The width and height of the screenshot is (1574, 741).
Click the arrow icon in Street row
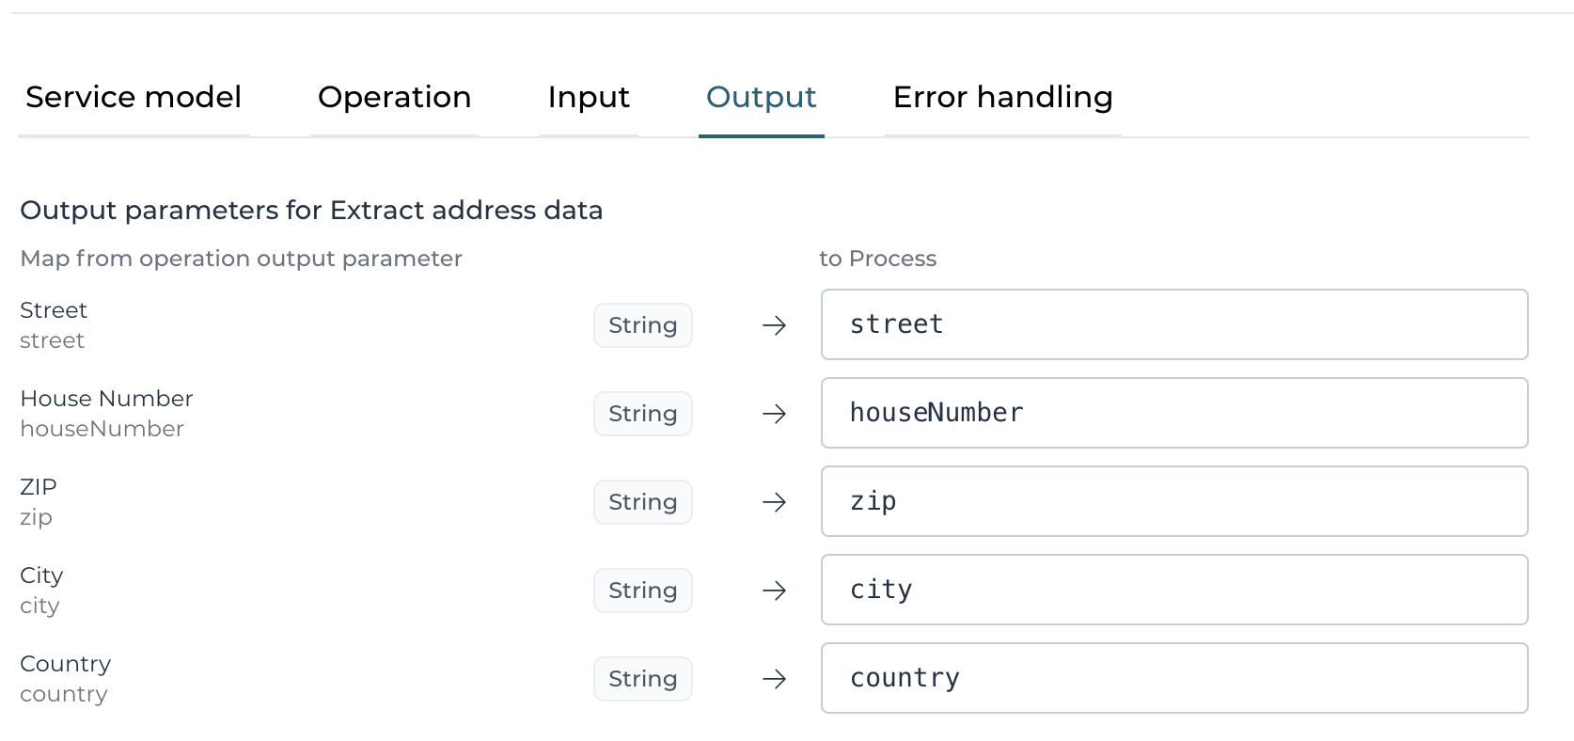tap(774, 325)
